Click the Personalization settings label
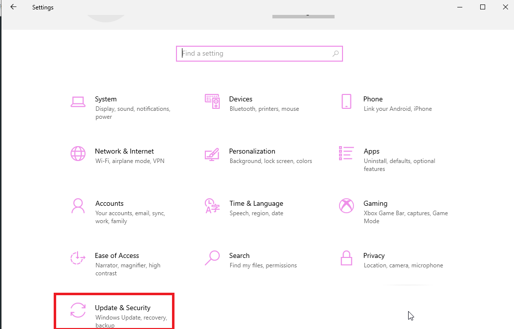 pos(252,152)
